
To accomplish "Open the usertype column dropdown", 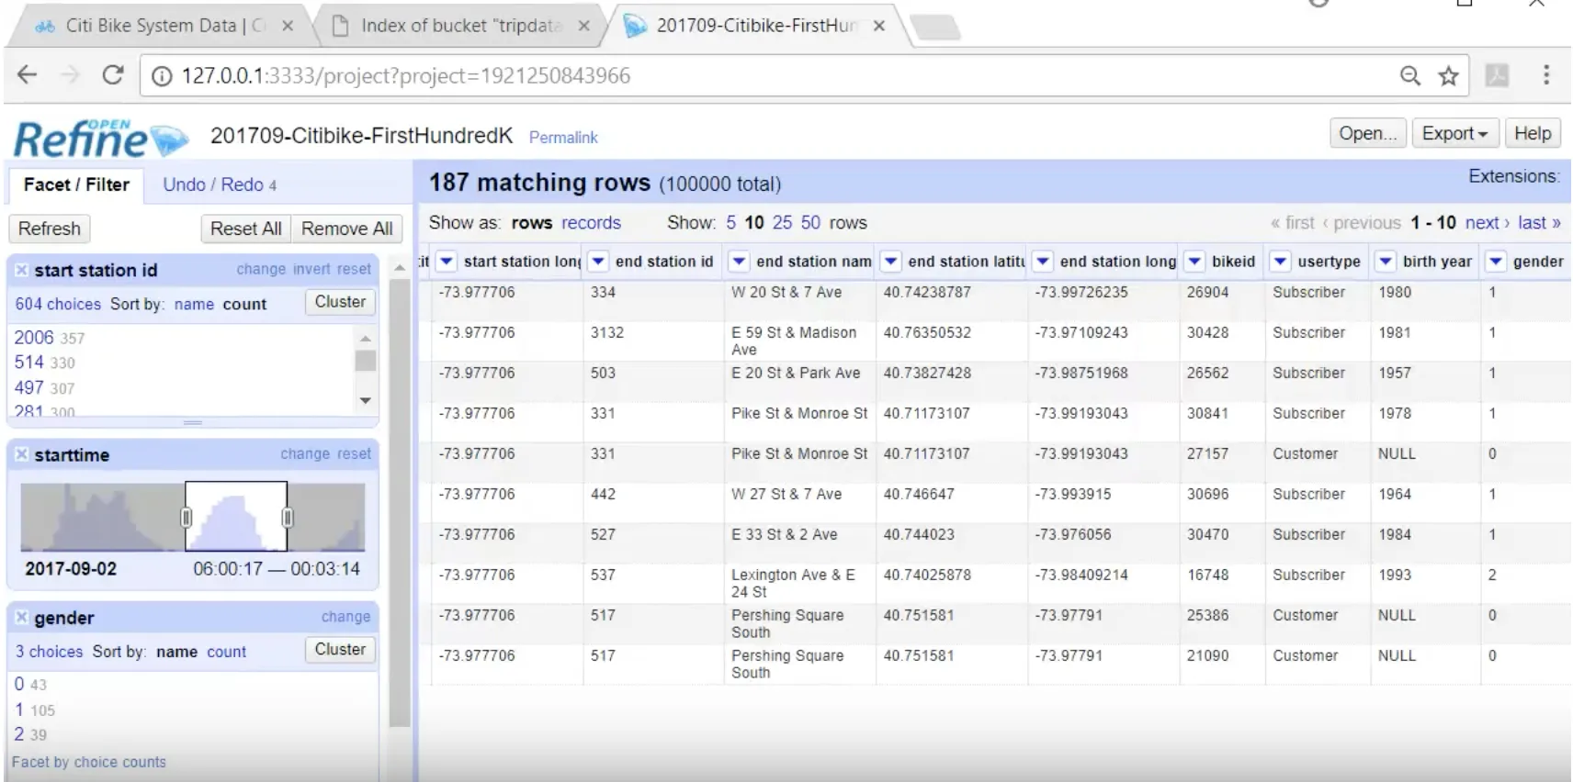I will tap(1281, 262).
